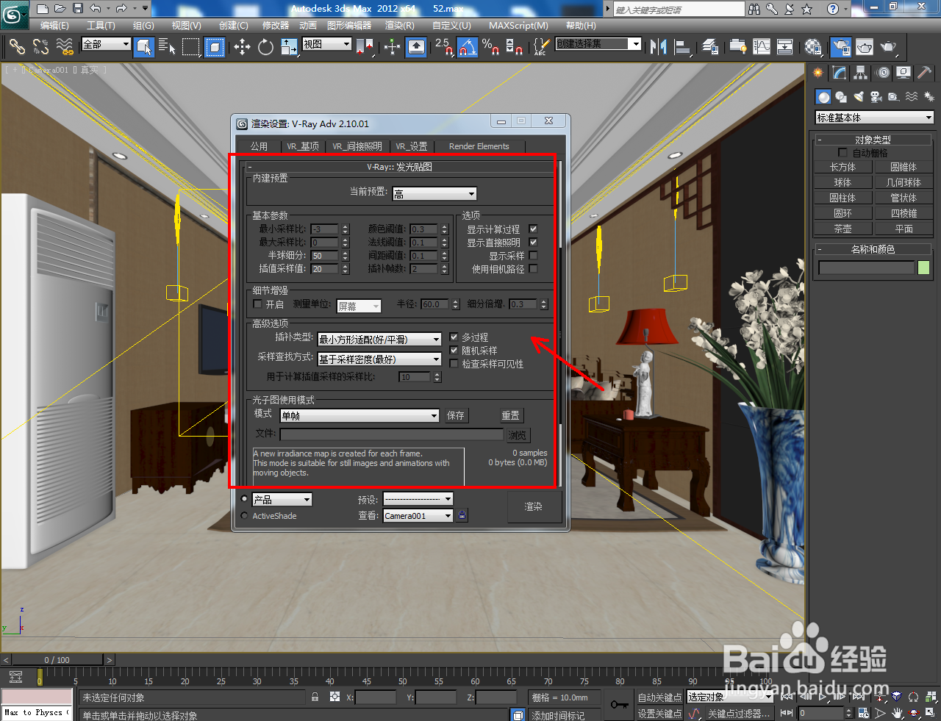Choose the Select and Rotate tool

[x=265, y=47]
